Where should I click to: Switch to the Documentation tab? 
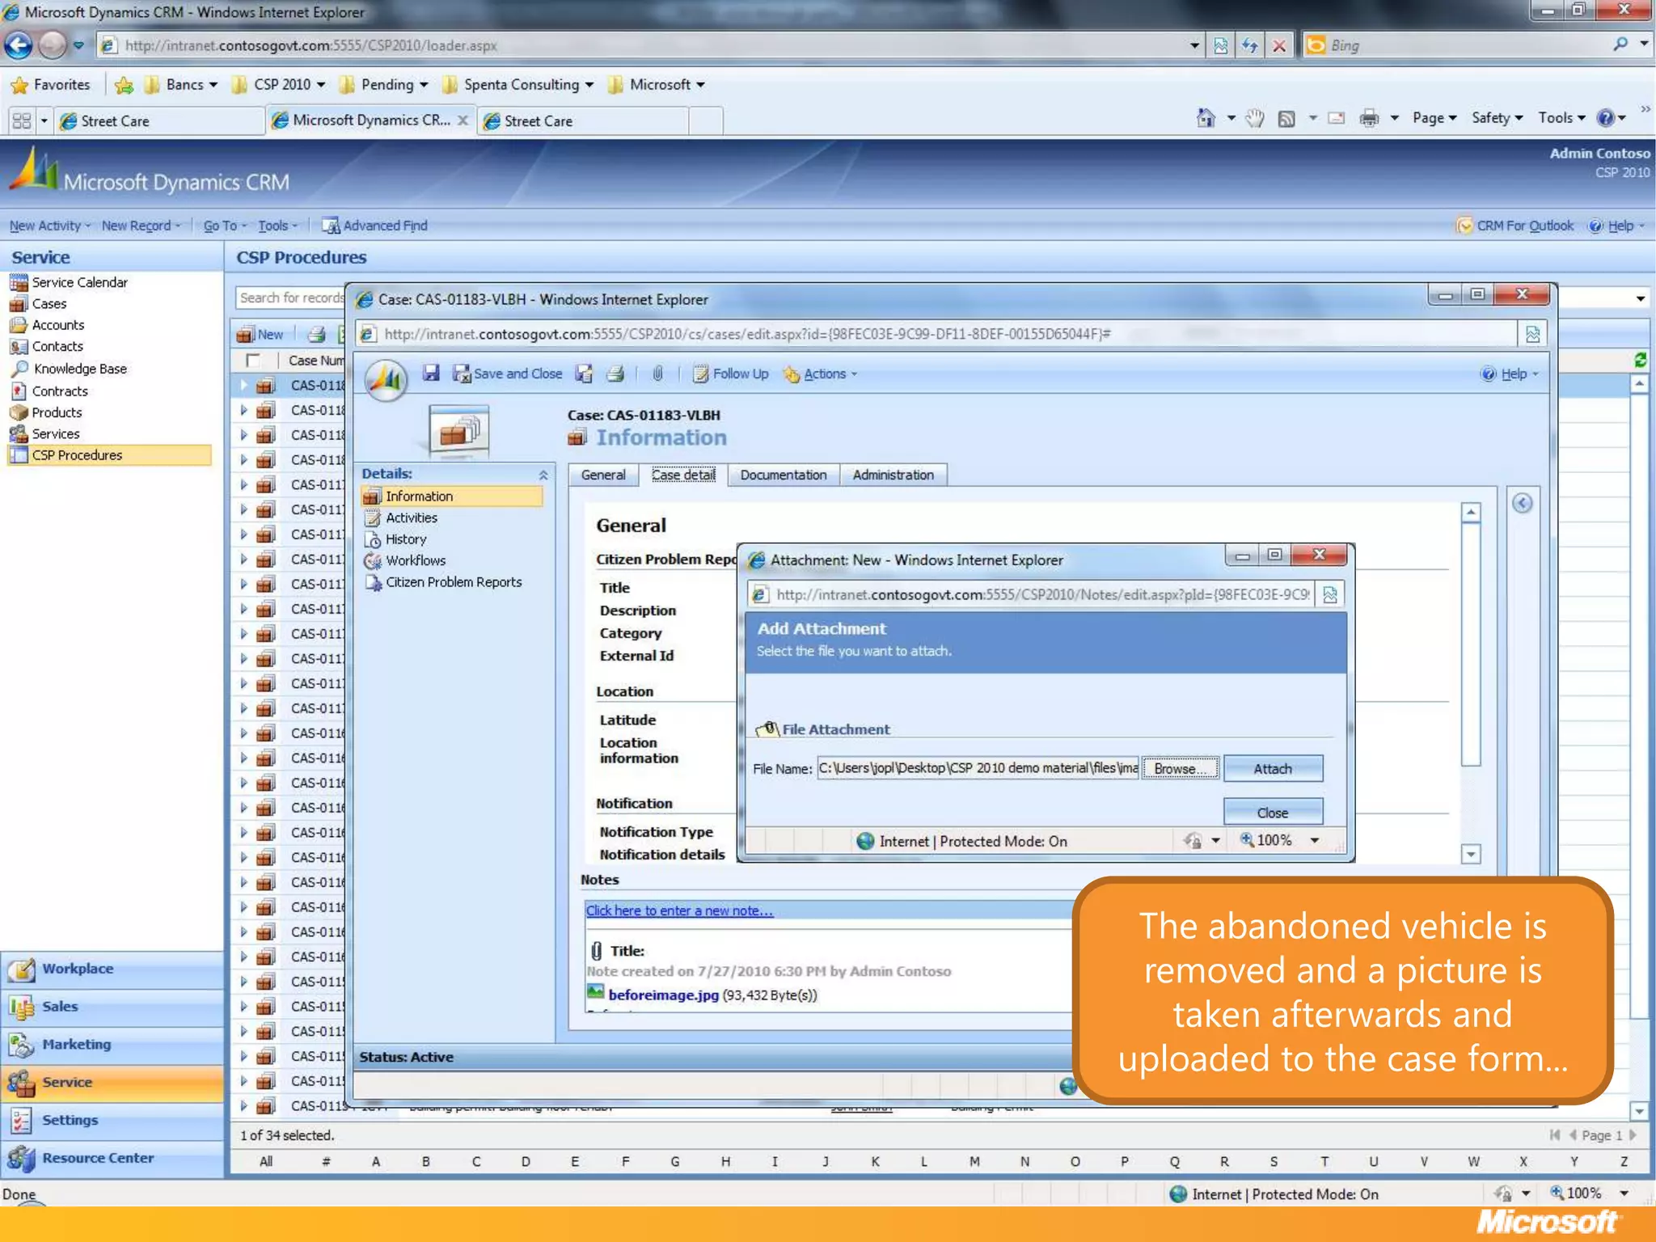[783, 475]
